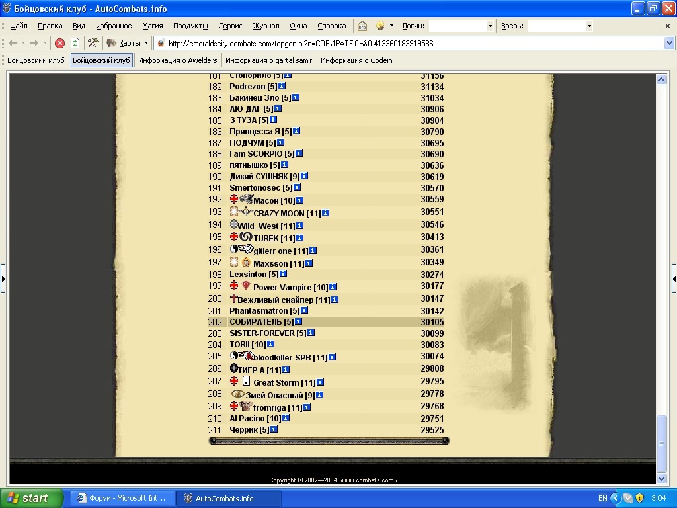Click the Windows start button

pyautogui.click(x=32, y=498)
